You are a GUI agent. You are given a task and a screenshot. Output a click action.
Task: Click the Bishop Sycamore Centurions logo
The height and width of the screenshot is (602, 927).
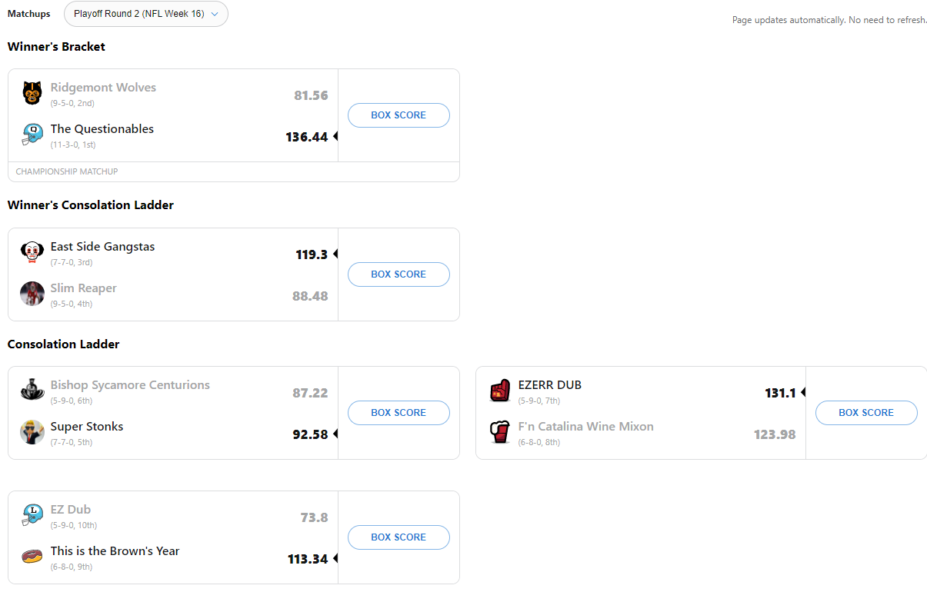(32, 391)
